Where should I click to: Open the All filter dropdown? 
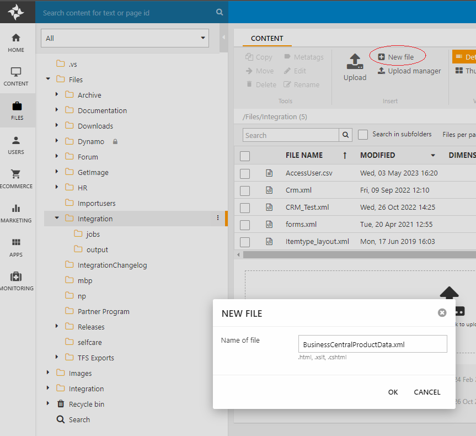coord(125,38)
